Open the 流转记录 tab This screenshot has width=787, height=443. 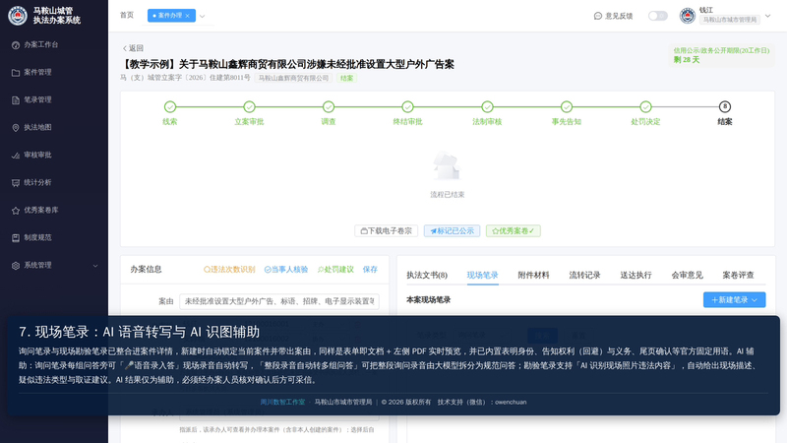584,276
